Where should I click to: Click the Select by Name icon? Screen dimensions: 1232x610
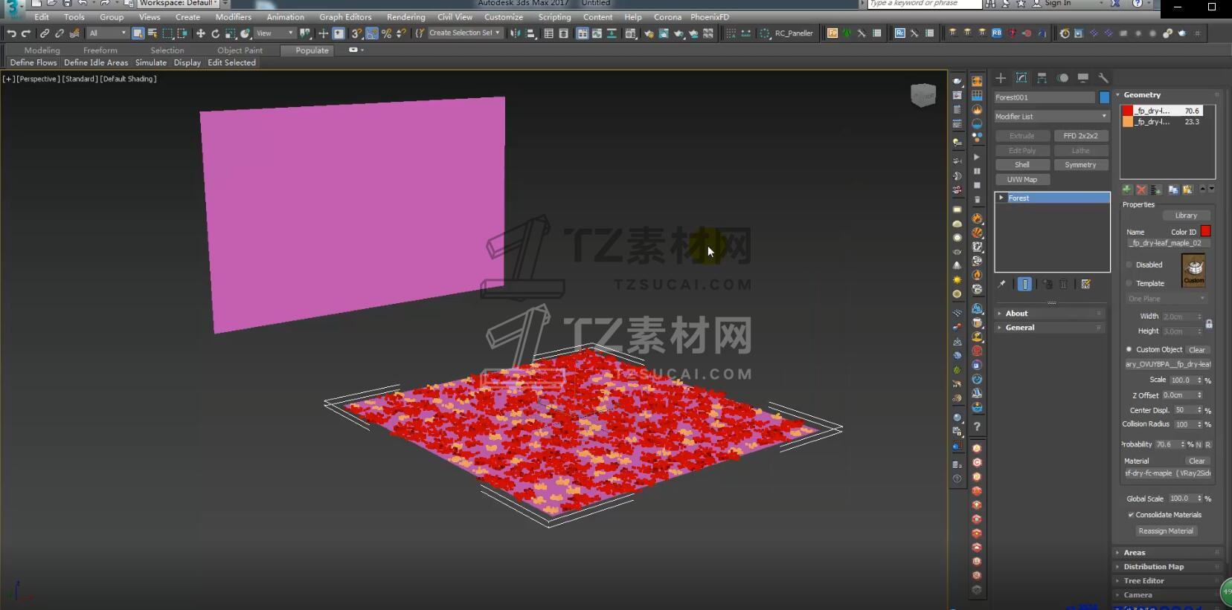pyautogui.click(x=153, y=33)
